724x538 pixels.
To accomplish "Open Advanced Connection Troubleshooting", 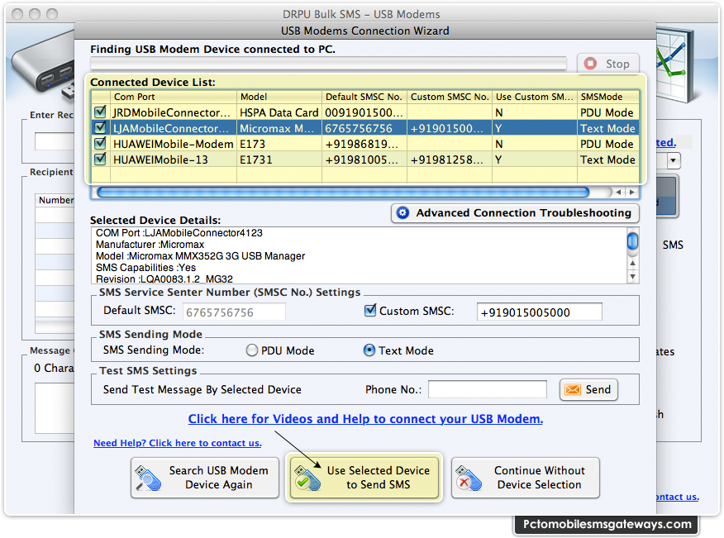I will coord(515,213).
